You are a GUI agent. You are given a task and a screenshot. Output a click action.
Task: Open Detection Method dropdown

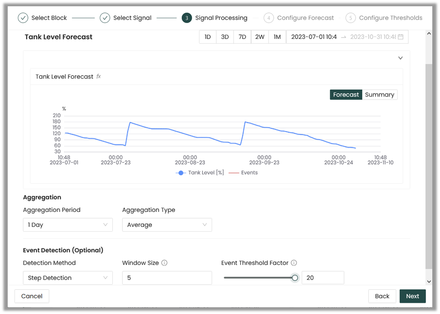pyautogui.click(x=68, y=278)
